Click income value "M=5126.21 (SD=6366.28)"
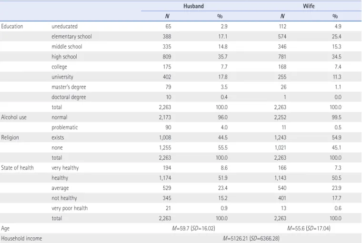Viewport: 362px width, 243px height. point(251,238)
